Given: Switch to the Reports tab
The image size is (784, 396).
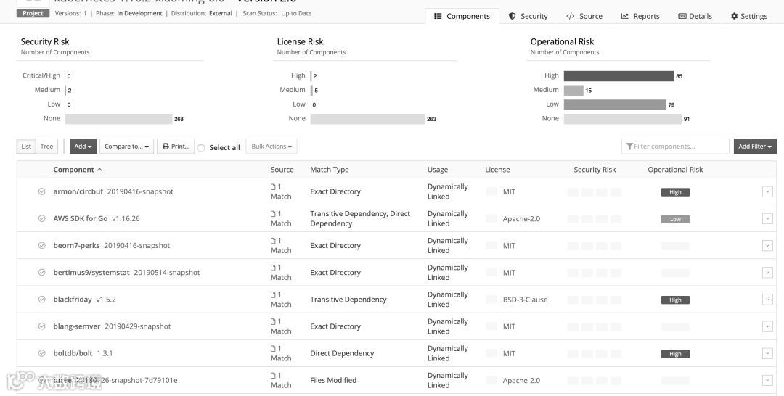Looking at the screenshot, I should (x=640, y=16).
